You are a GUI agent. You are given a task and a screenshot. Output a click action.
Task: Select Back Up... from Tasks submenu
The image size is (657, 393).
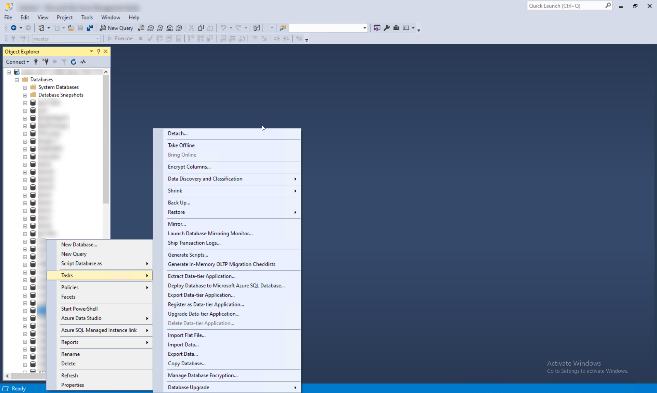coord(179,203)
